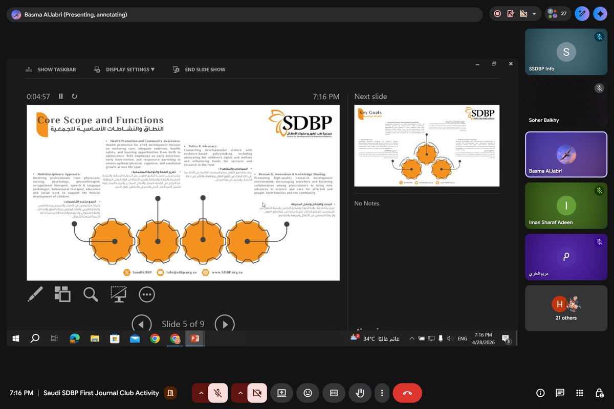The width and height of the screenshot is (614, 409).
Task: Click the transcript notes indicator icon
Action: click(510, 14)
